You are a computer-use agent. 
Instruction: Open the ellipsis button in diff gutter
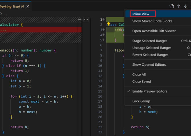(86, 19)
